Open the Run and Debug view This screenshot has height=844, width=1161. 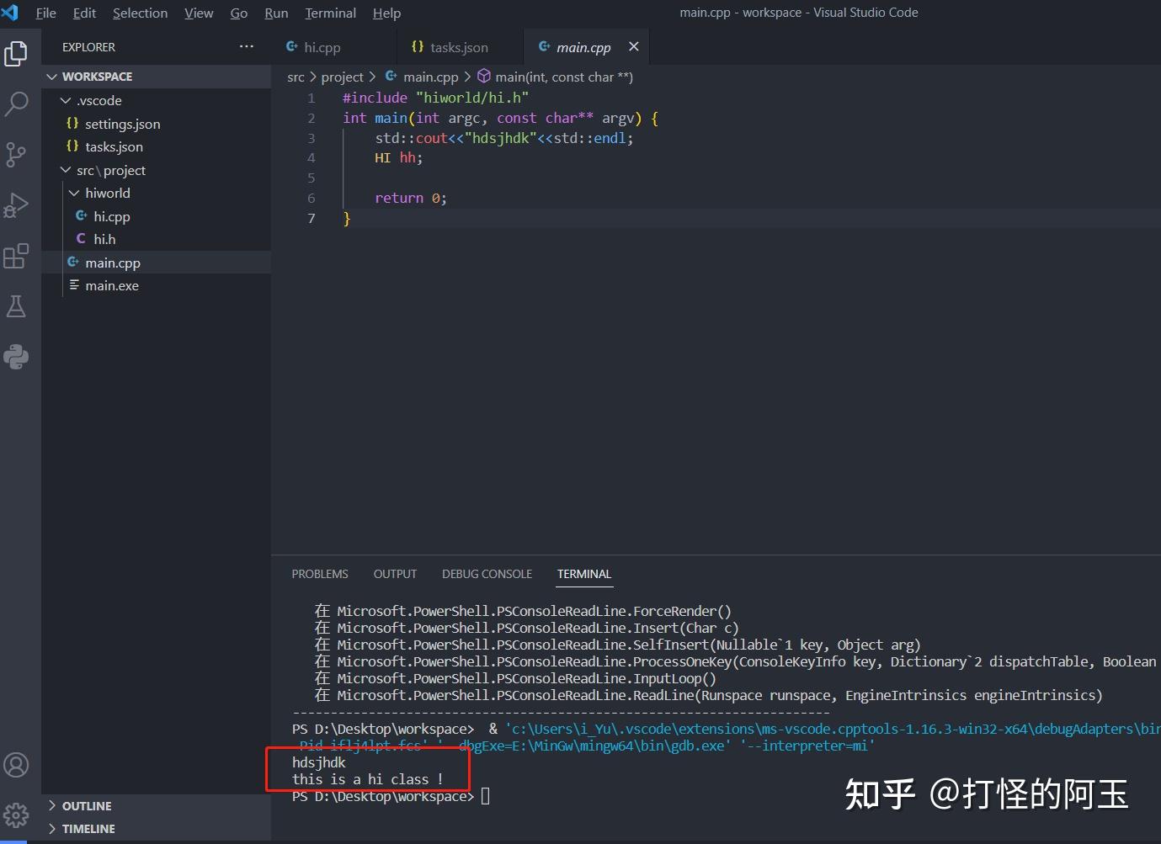(17, 204)
